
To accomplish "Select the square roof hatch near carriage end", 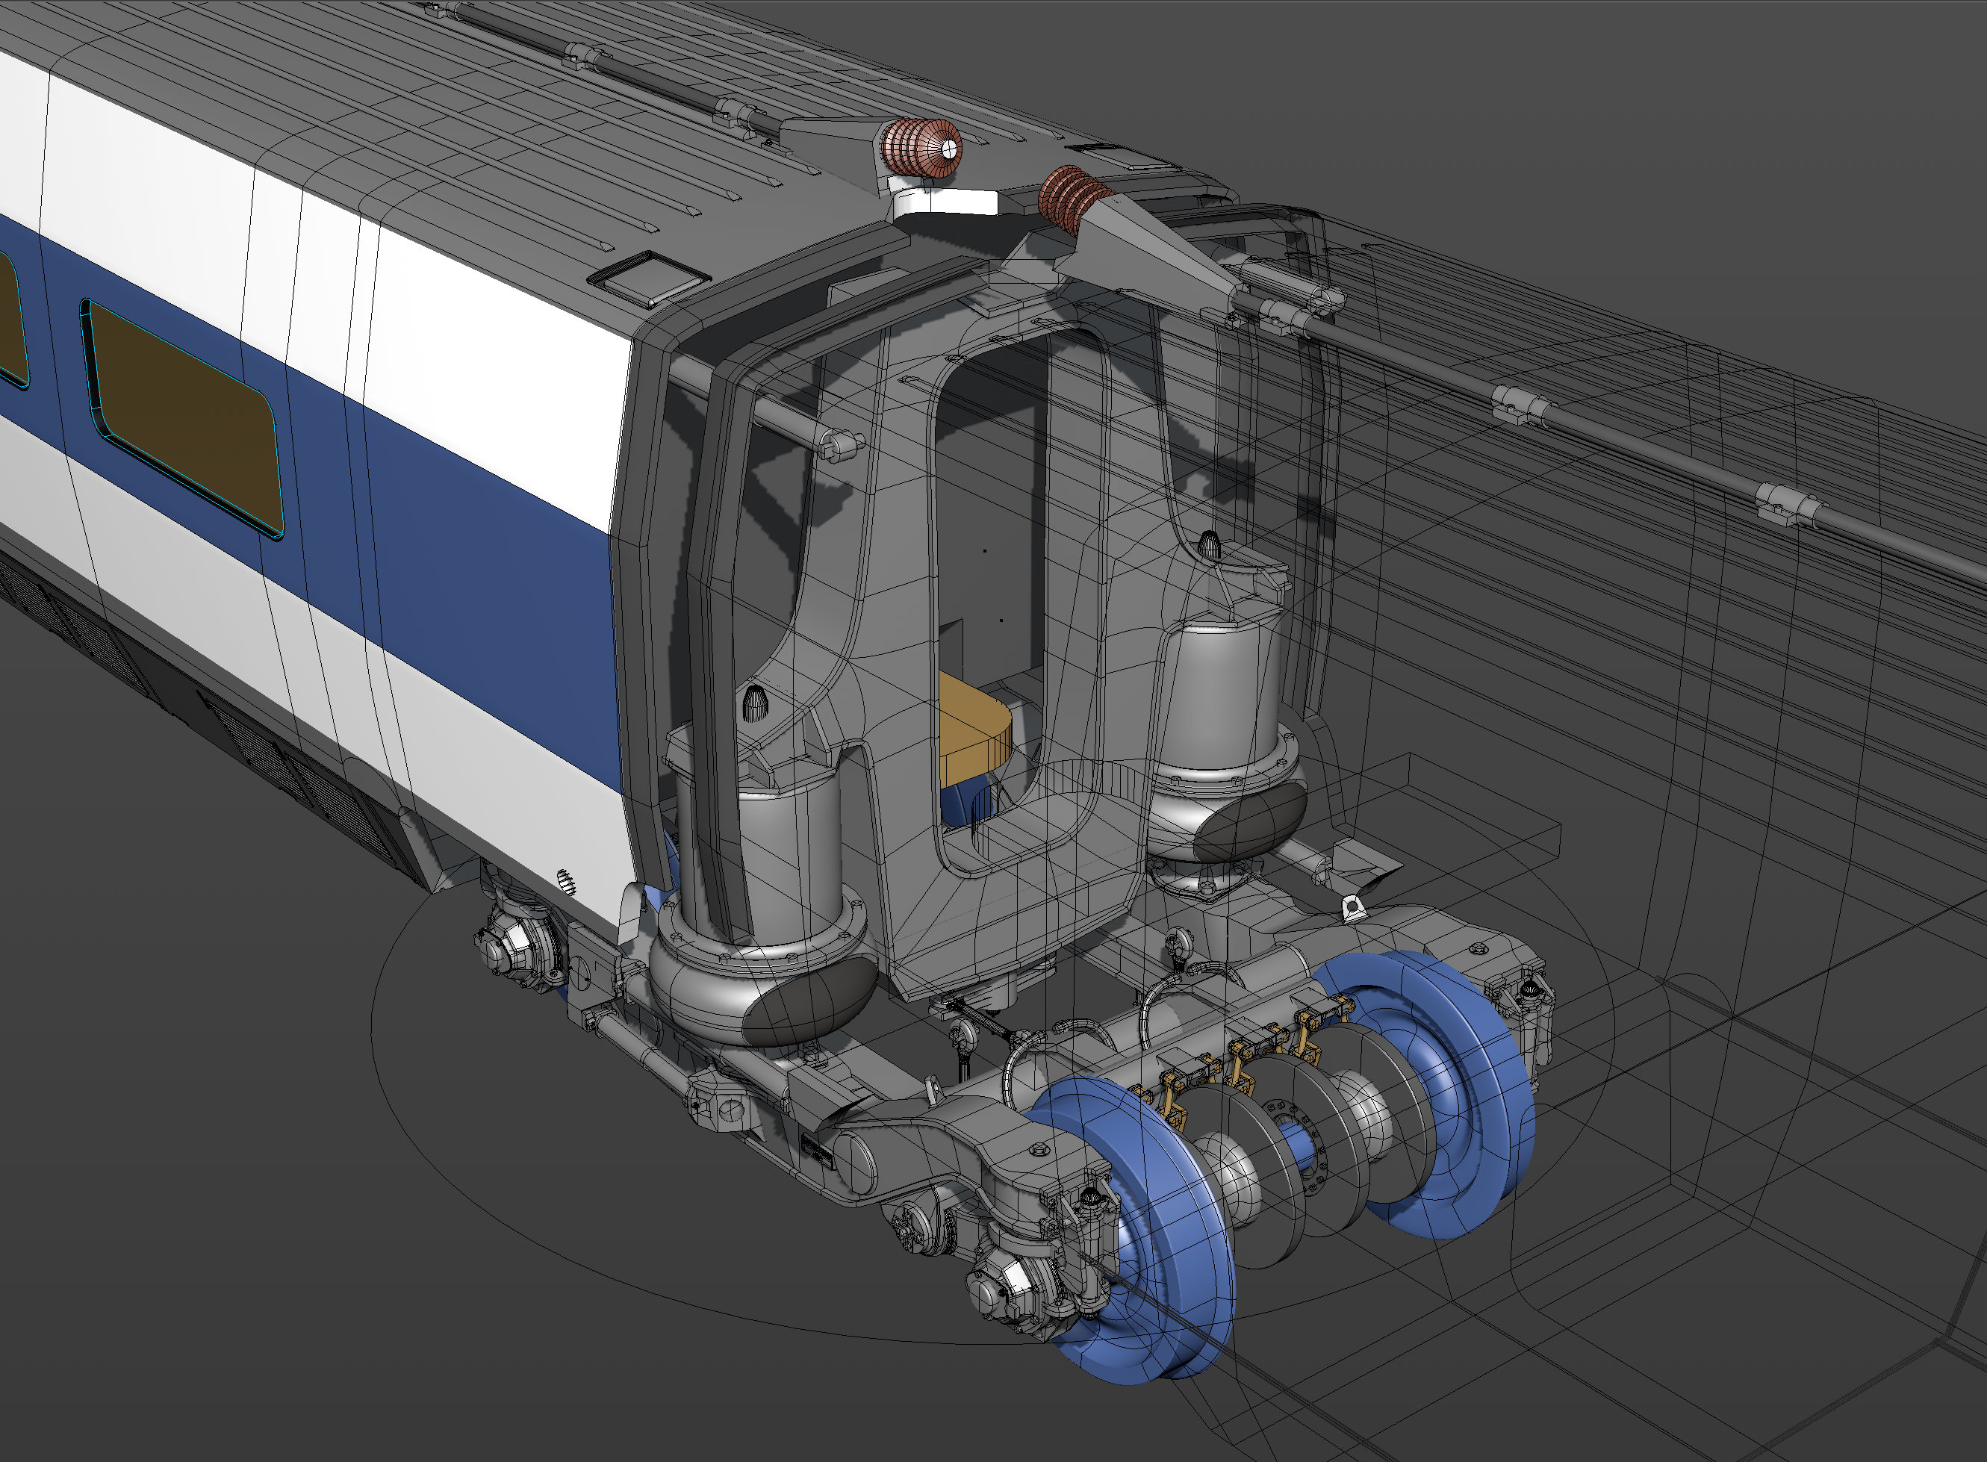I will [x=649, y=276].
